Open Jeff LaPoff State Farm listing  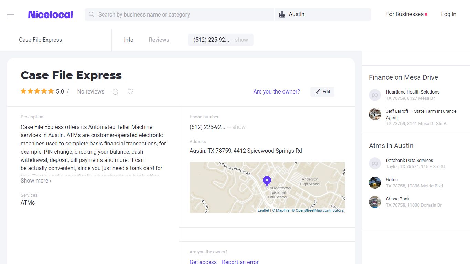point(421,114)
